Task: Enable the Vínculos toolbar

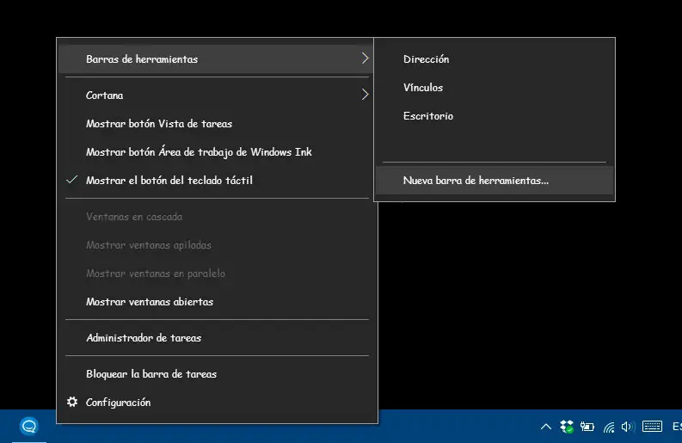Action: pos(495,88)
